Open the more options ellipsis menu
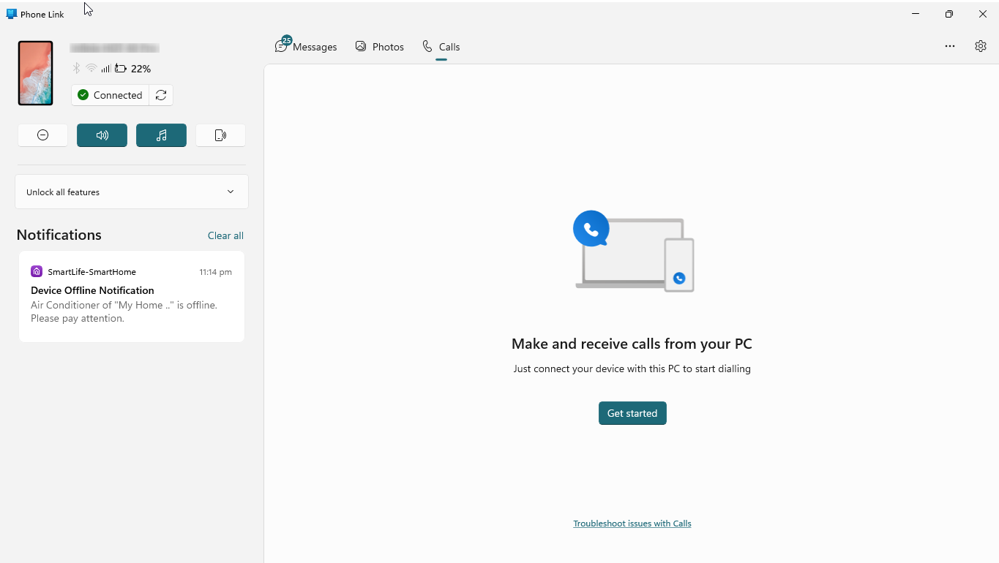This screenshot has width=999, height=563. [x=950, y=46]
